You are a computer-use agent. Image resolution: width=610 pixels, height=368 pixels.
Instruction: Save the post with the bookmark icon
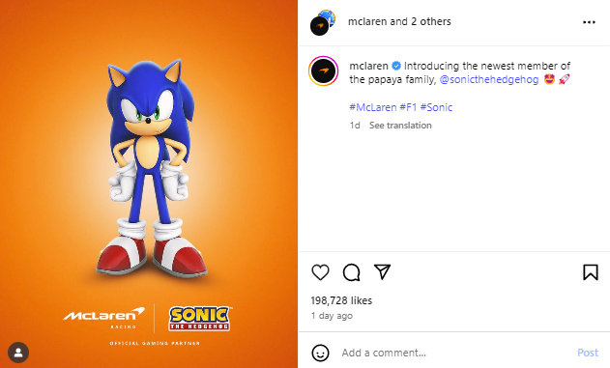tap(590, 272)
